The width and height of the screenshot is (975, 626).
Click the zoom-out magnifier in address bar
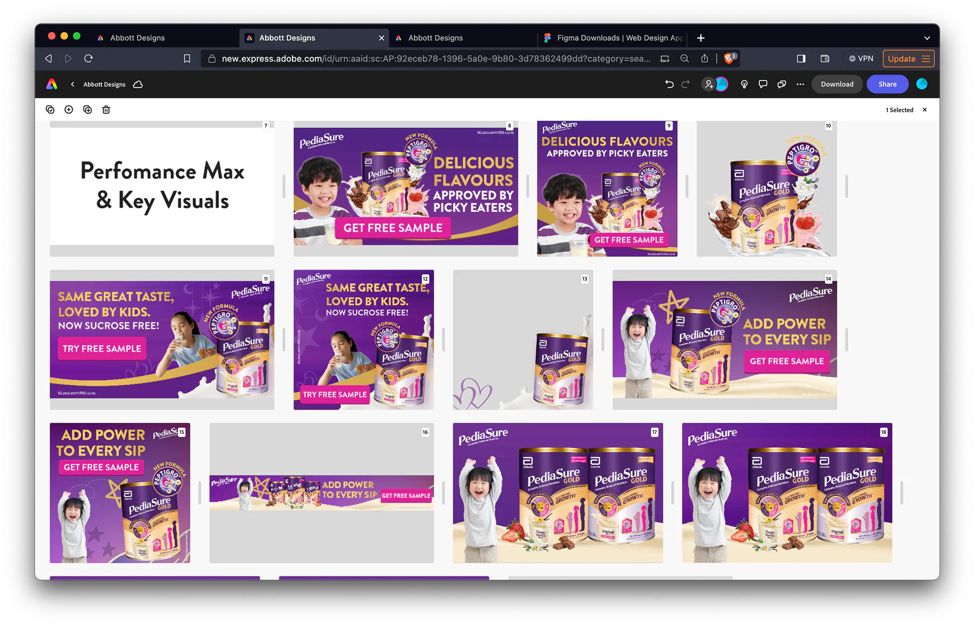click(x=685, y=58)
